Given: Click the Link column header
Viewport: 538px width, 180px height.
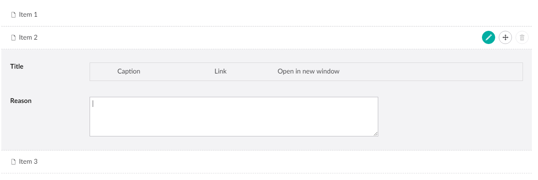Looking at the screenshot, I should click(x=221, y=71).
